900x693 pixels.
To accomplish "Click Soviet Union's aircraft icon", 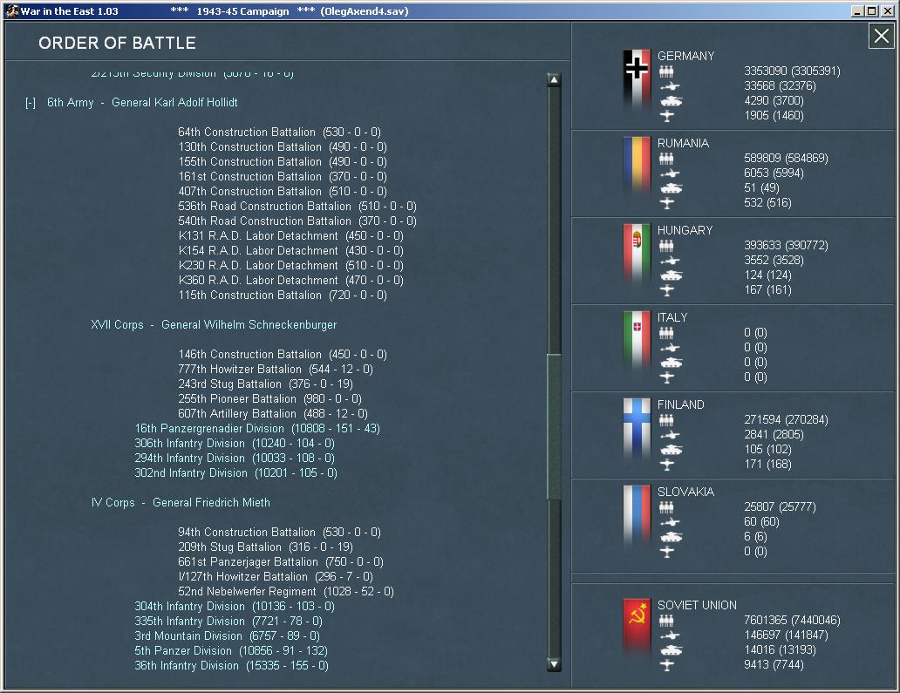I will coord(666,665).
